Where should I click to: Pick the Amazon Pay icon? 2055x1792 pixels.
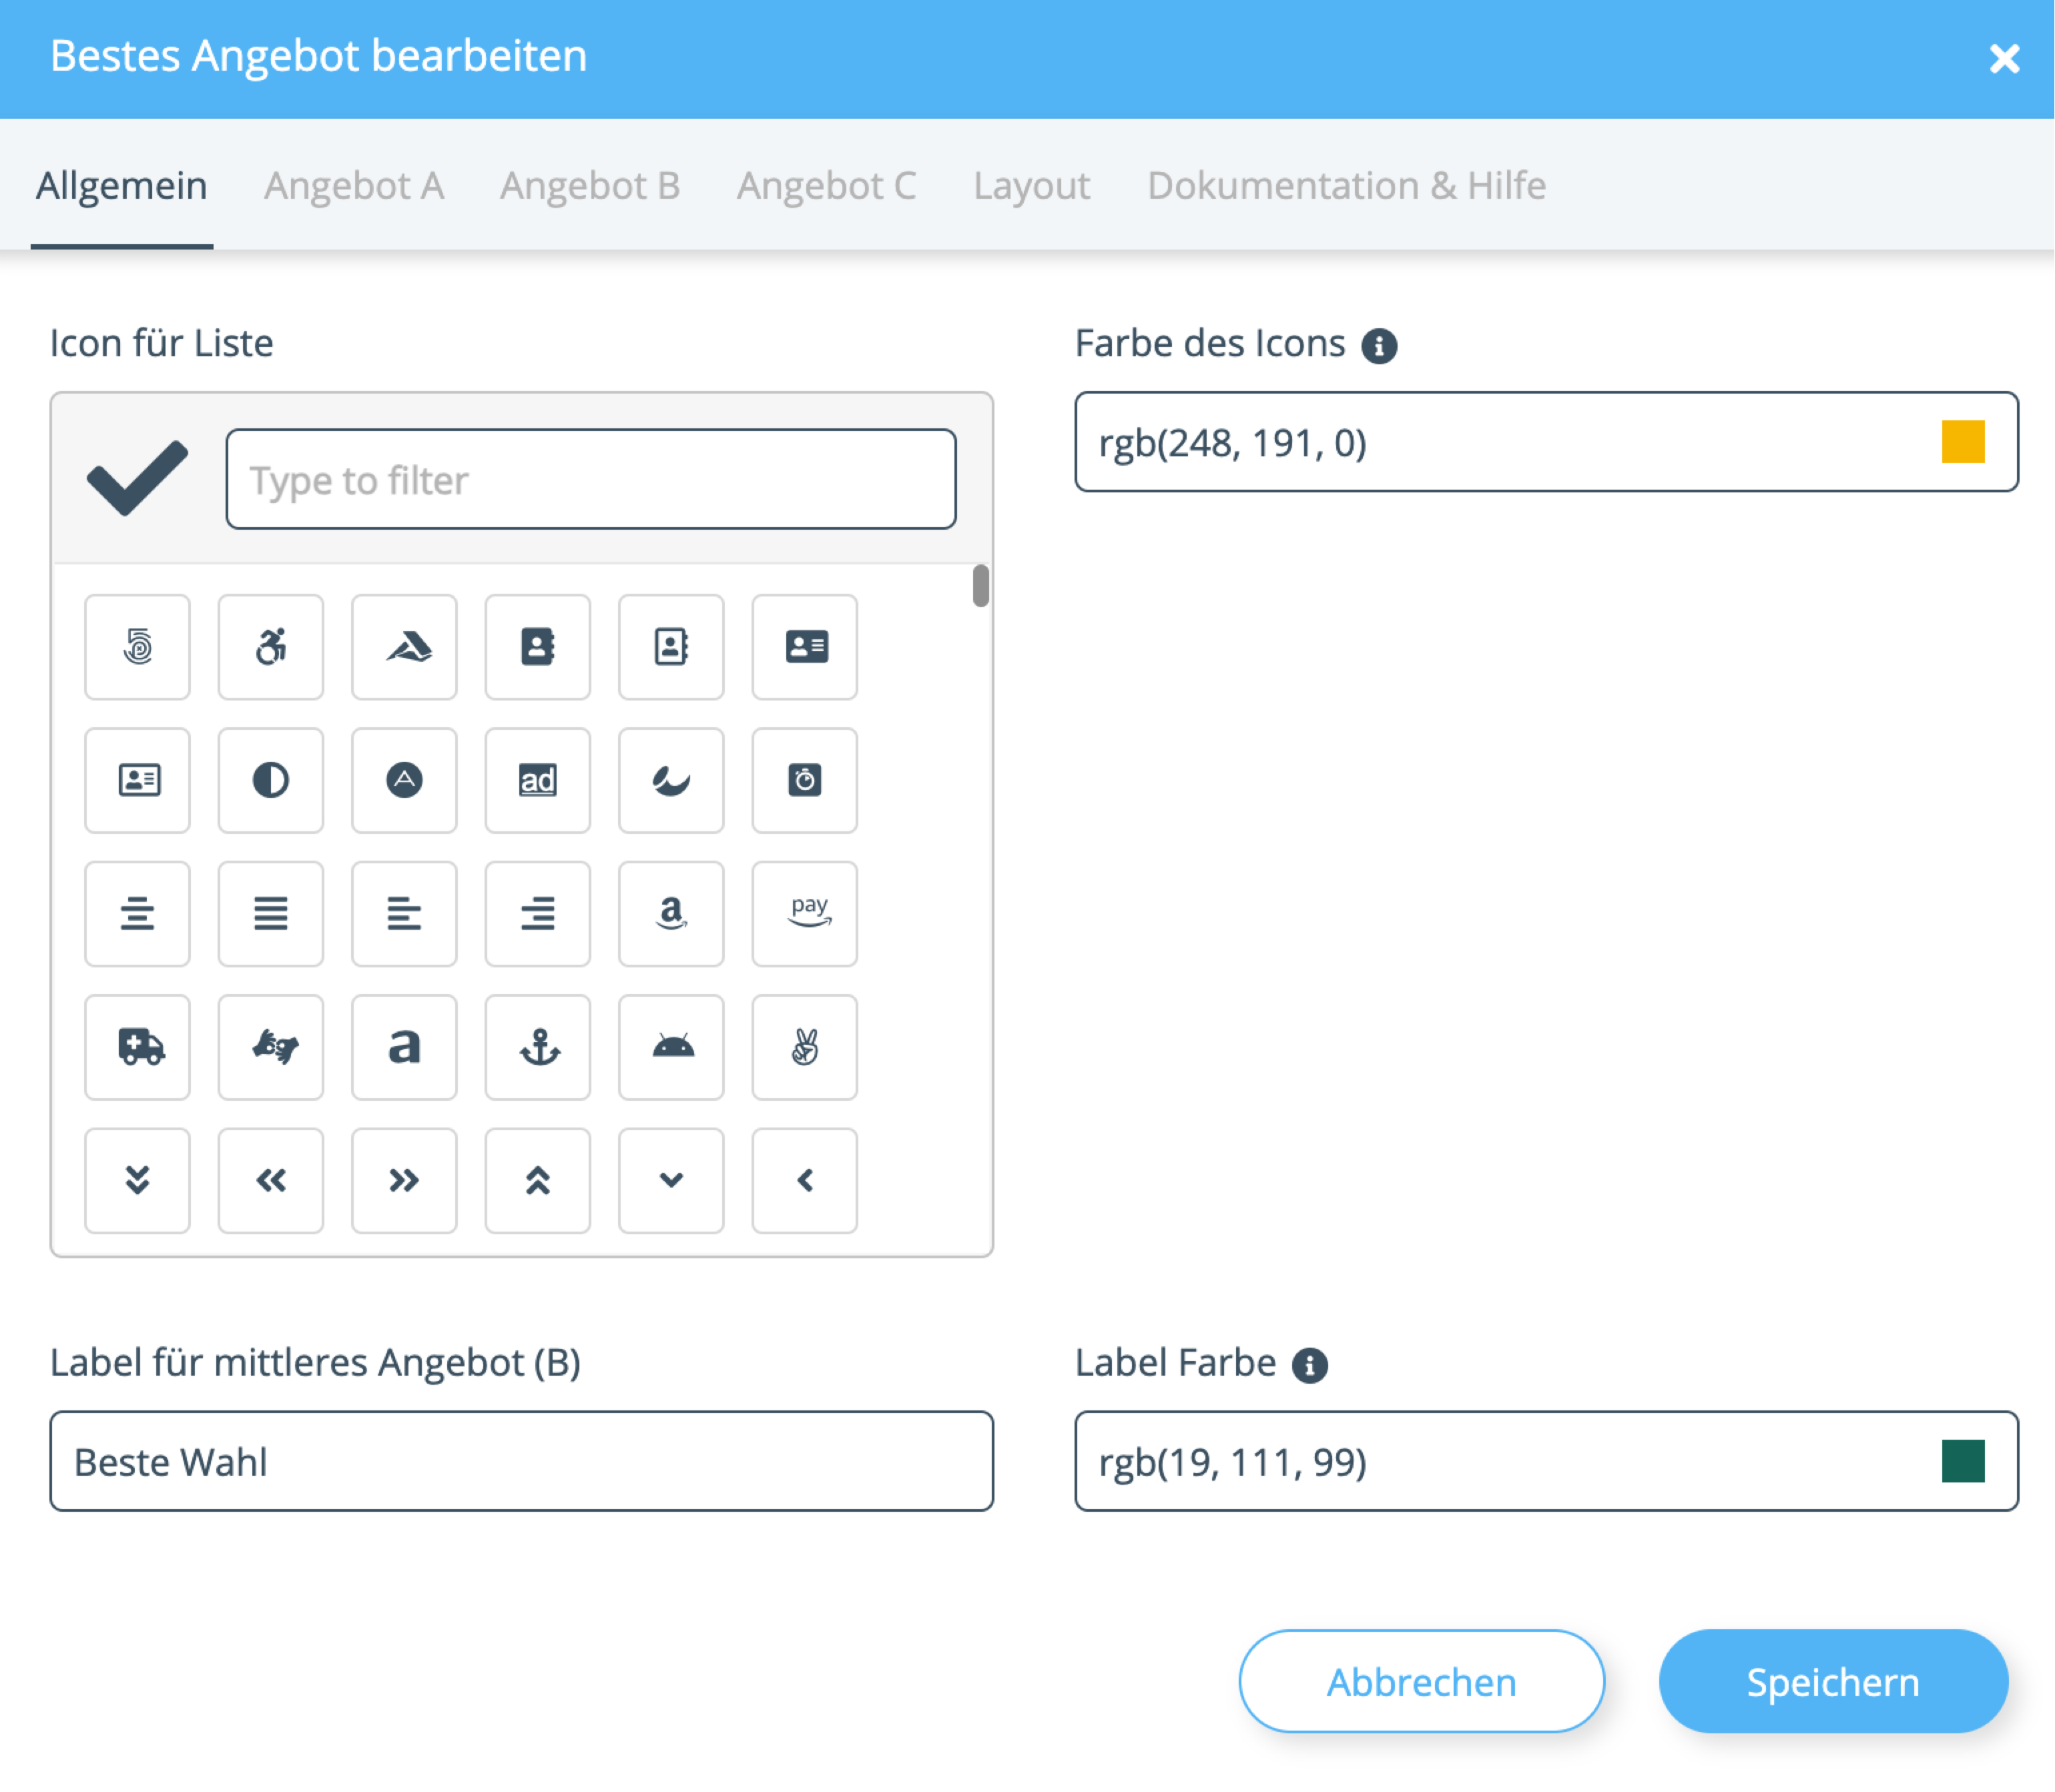pyautogui.click(x=806, y=913)
